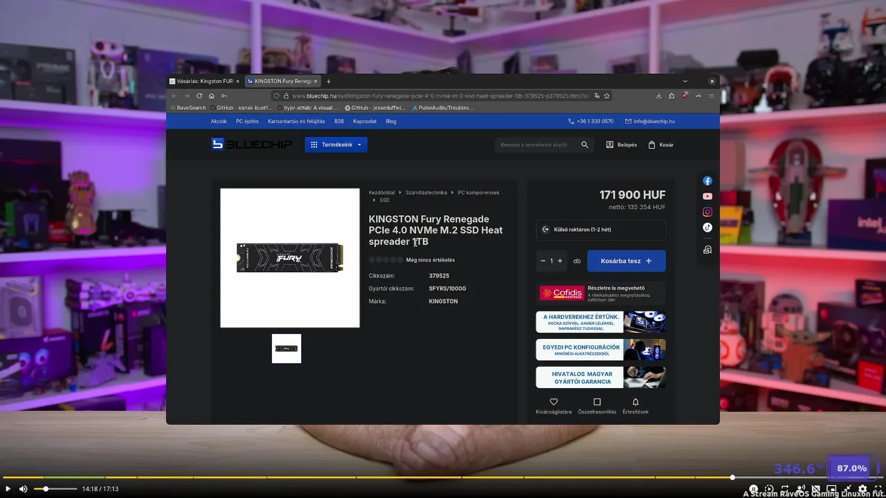Click the Cofidis installment banner
This screenshot has width=886, height=498.
point(601,293)
